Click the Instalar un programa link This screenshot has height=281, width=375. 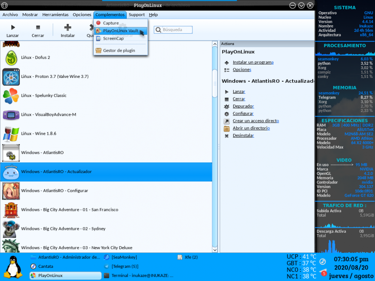[x=253, y=62]
